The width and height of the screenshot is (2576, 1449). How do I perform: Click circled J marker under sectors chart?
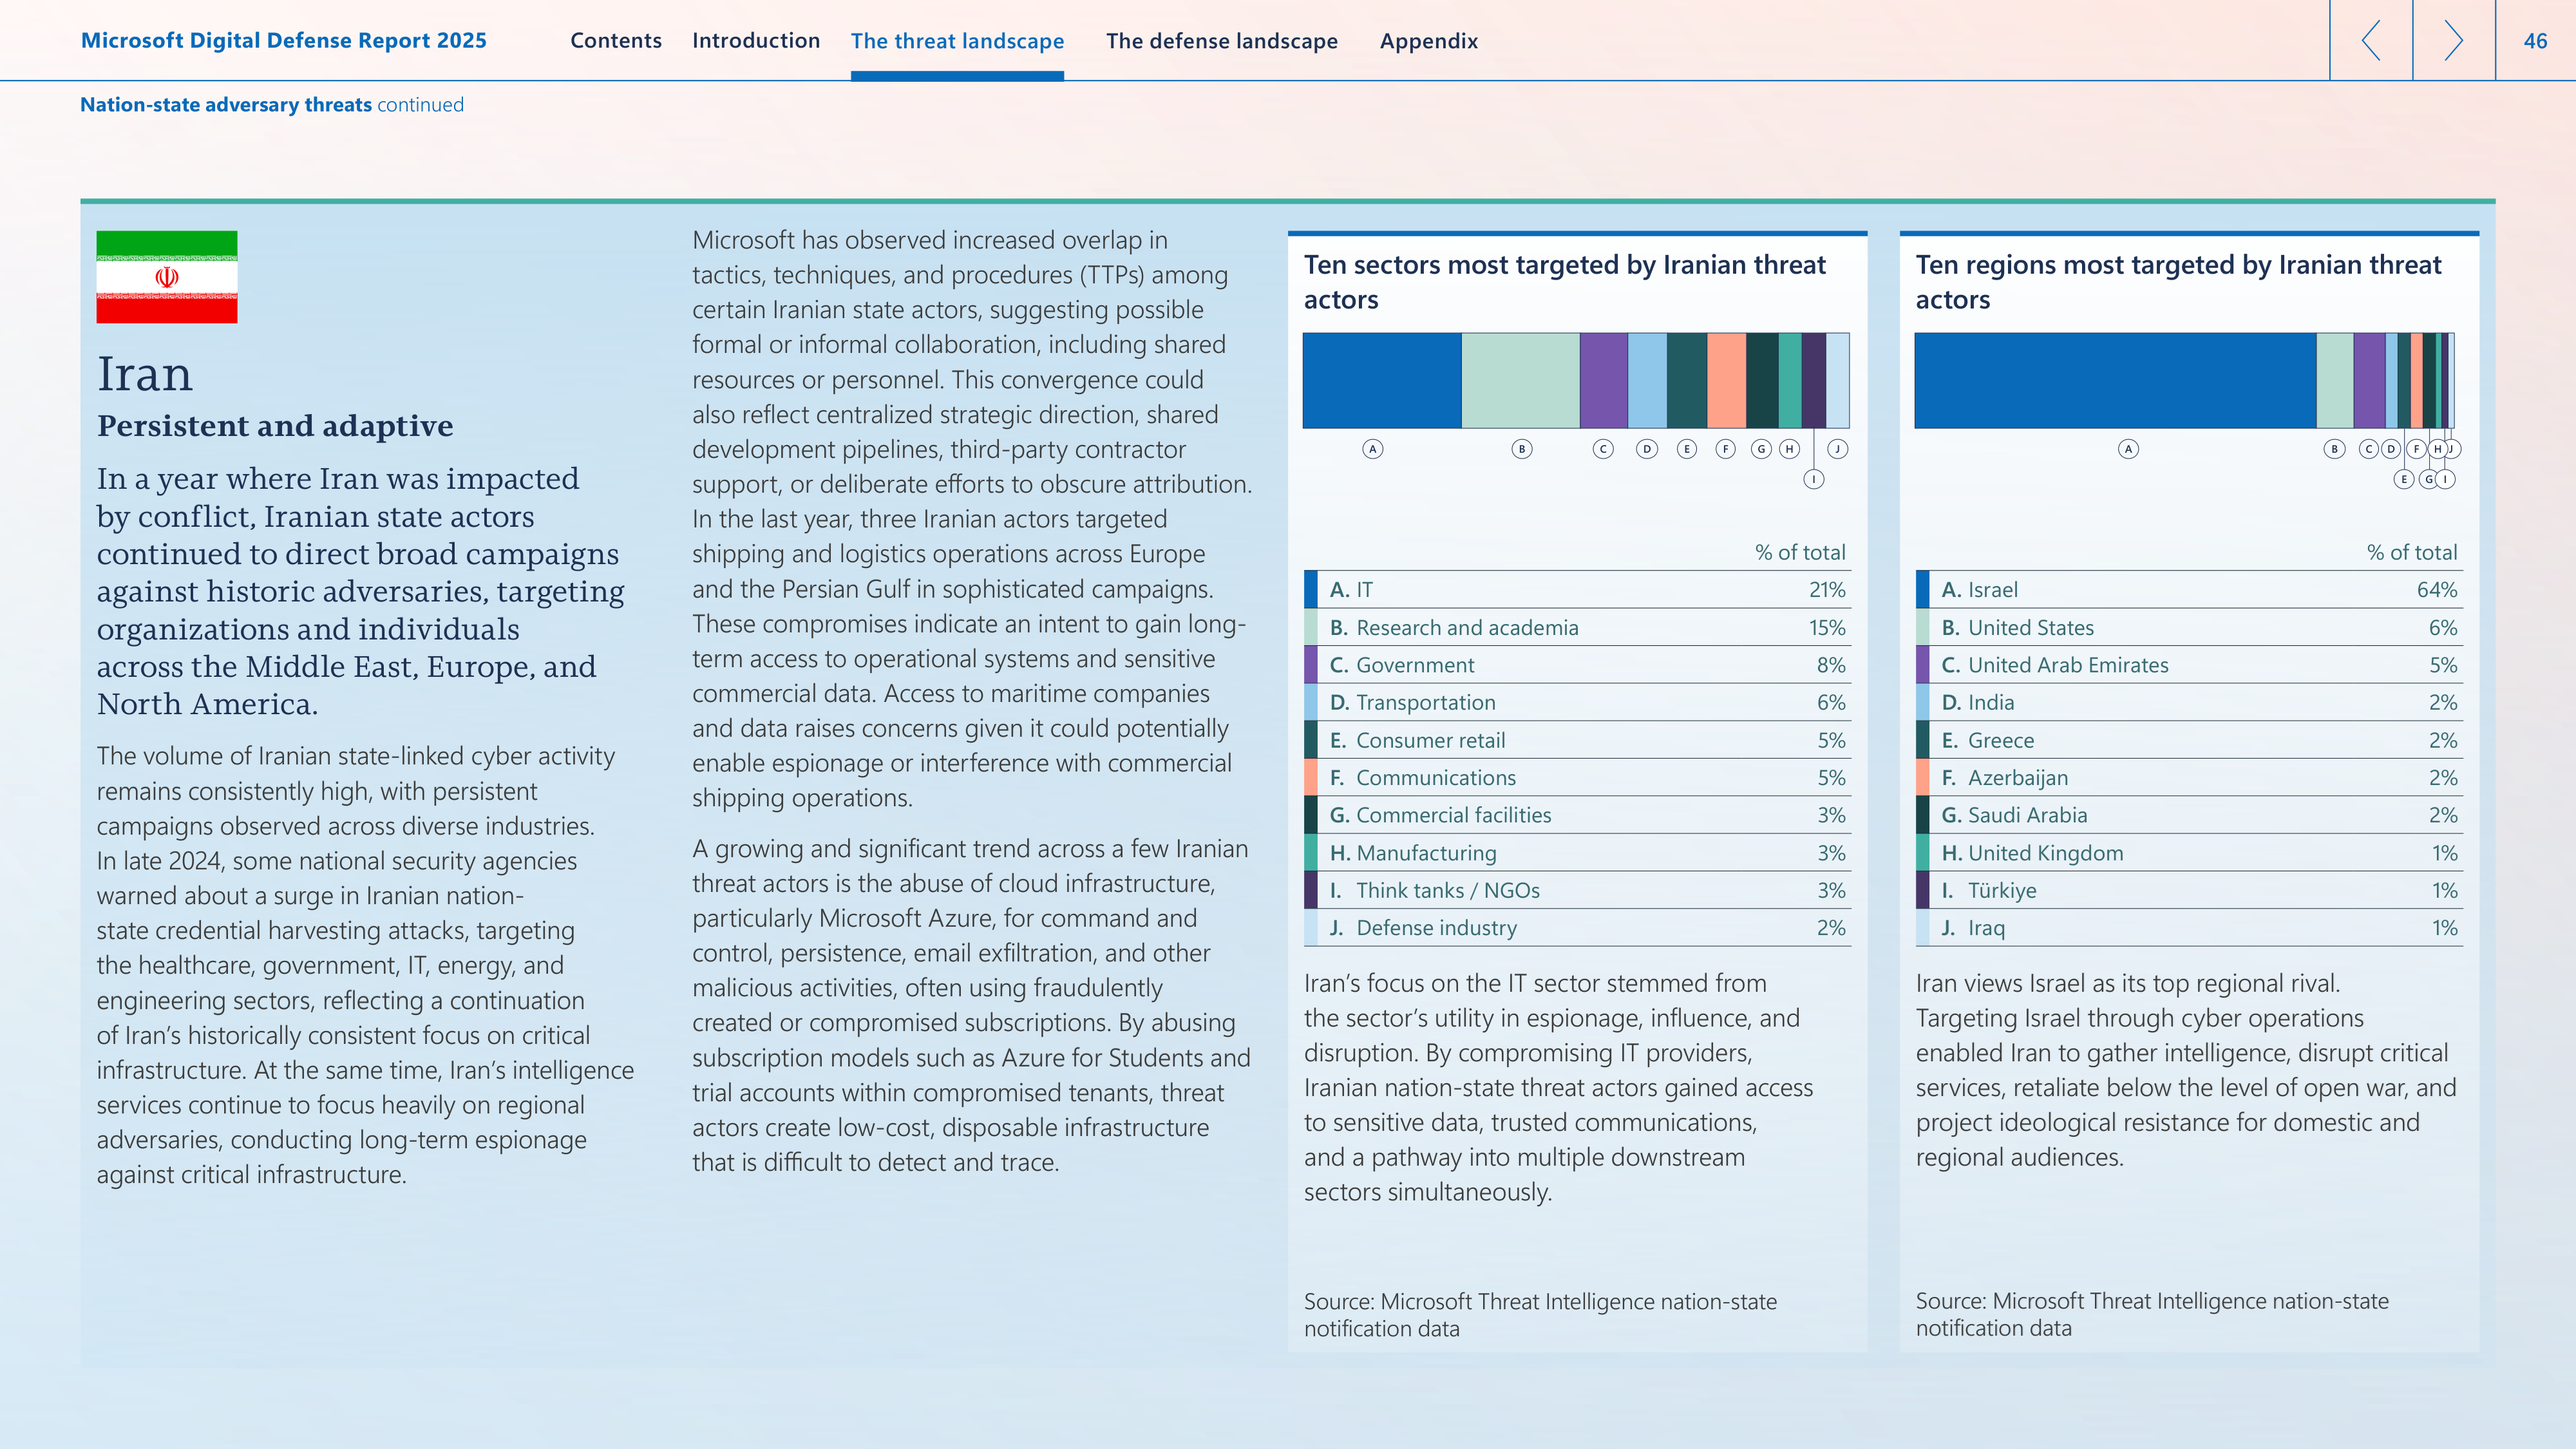click(x=1838, y=449)
